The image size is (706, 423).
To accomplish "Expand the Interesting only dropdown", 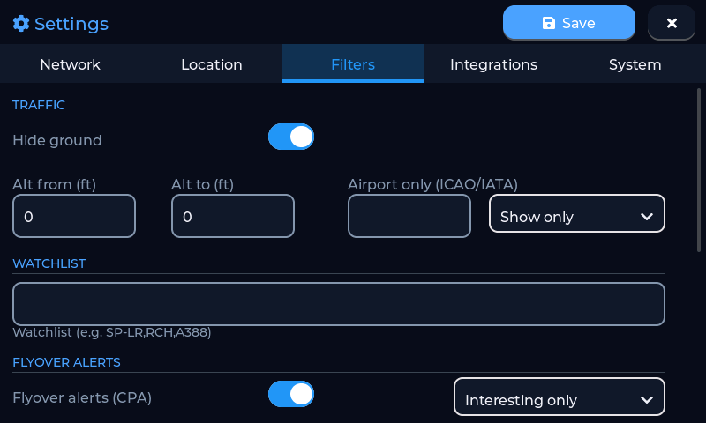I will click(x=560, y=397).
